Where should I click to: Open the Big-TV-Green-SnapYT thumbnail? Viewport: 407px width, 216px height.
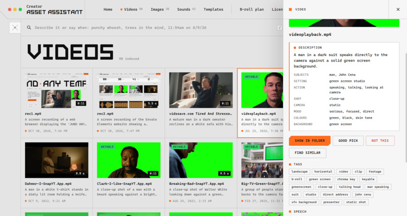tap(262, 160)
